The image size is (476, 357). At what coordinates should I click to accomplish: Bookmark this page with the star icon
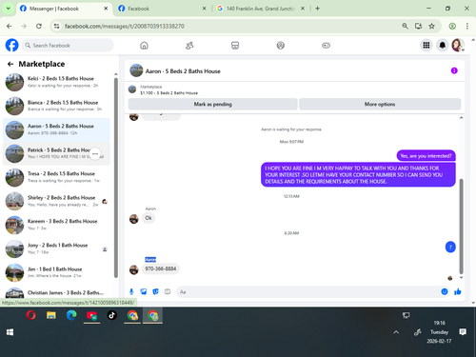click(431, 26)
